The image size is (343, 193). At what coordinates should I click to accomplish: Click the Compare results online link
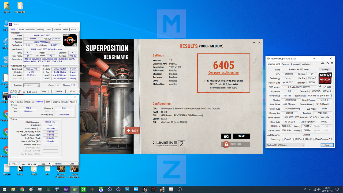point(223,73)
